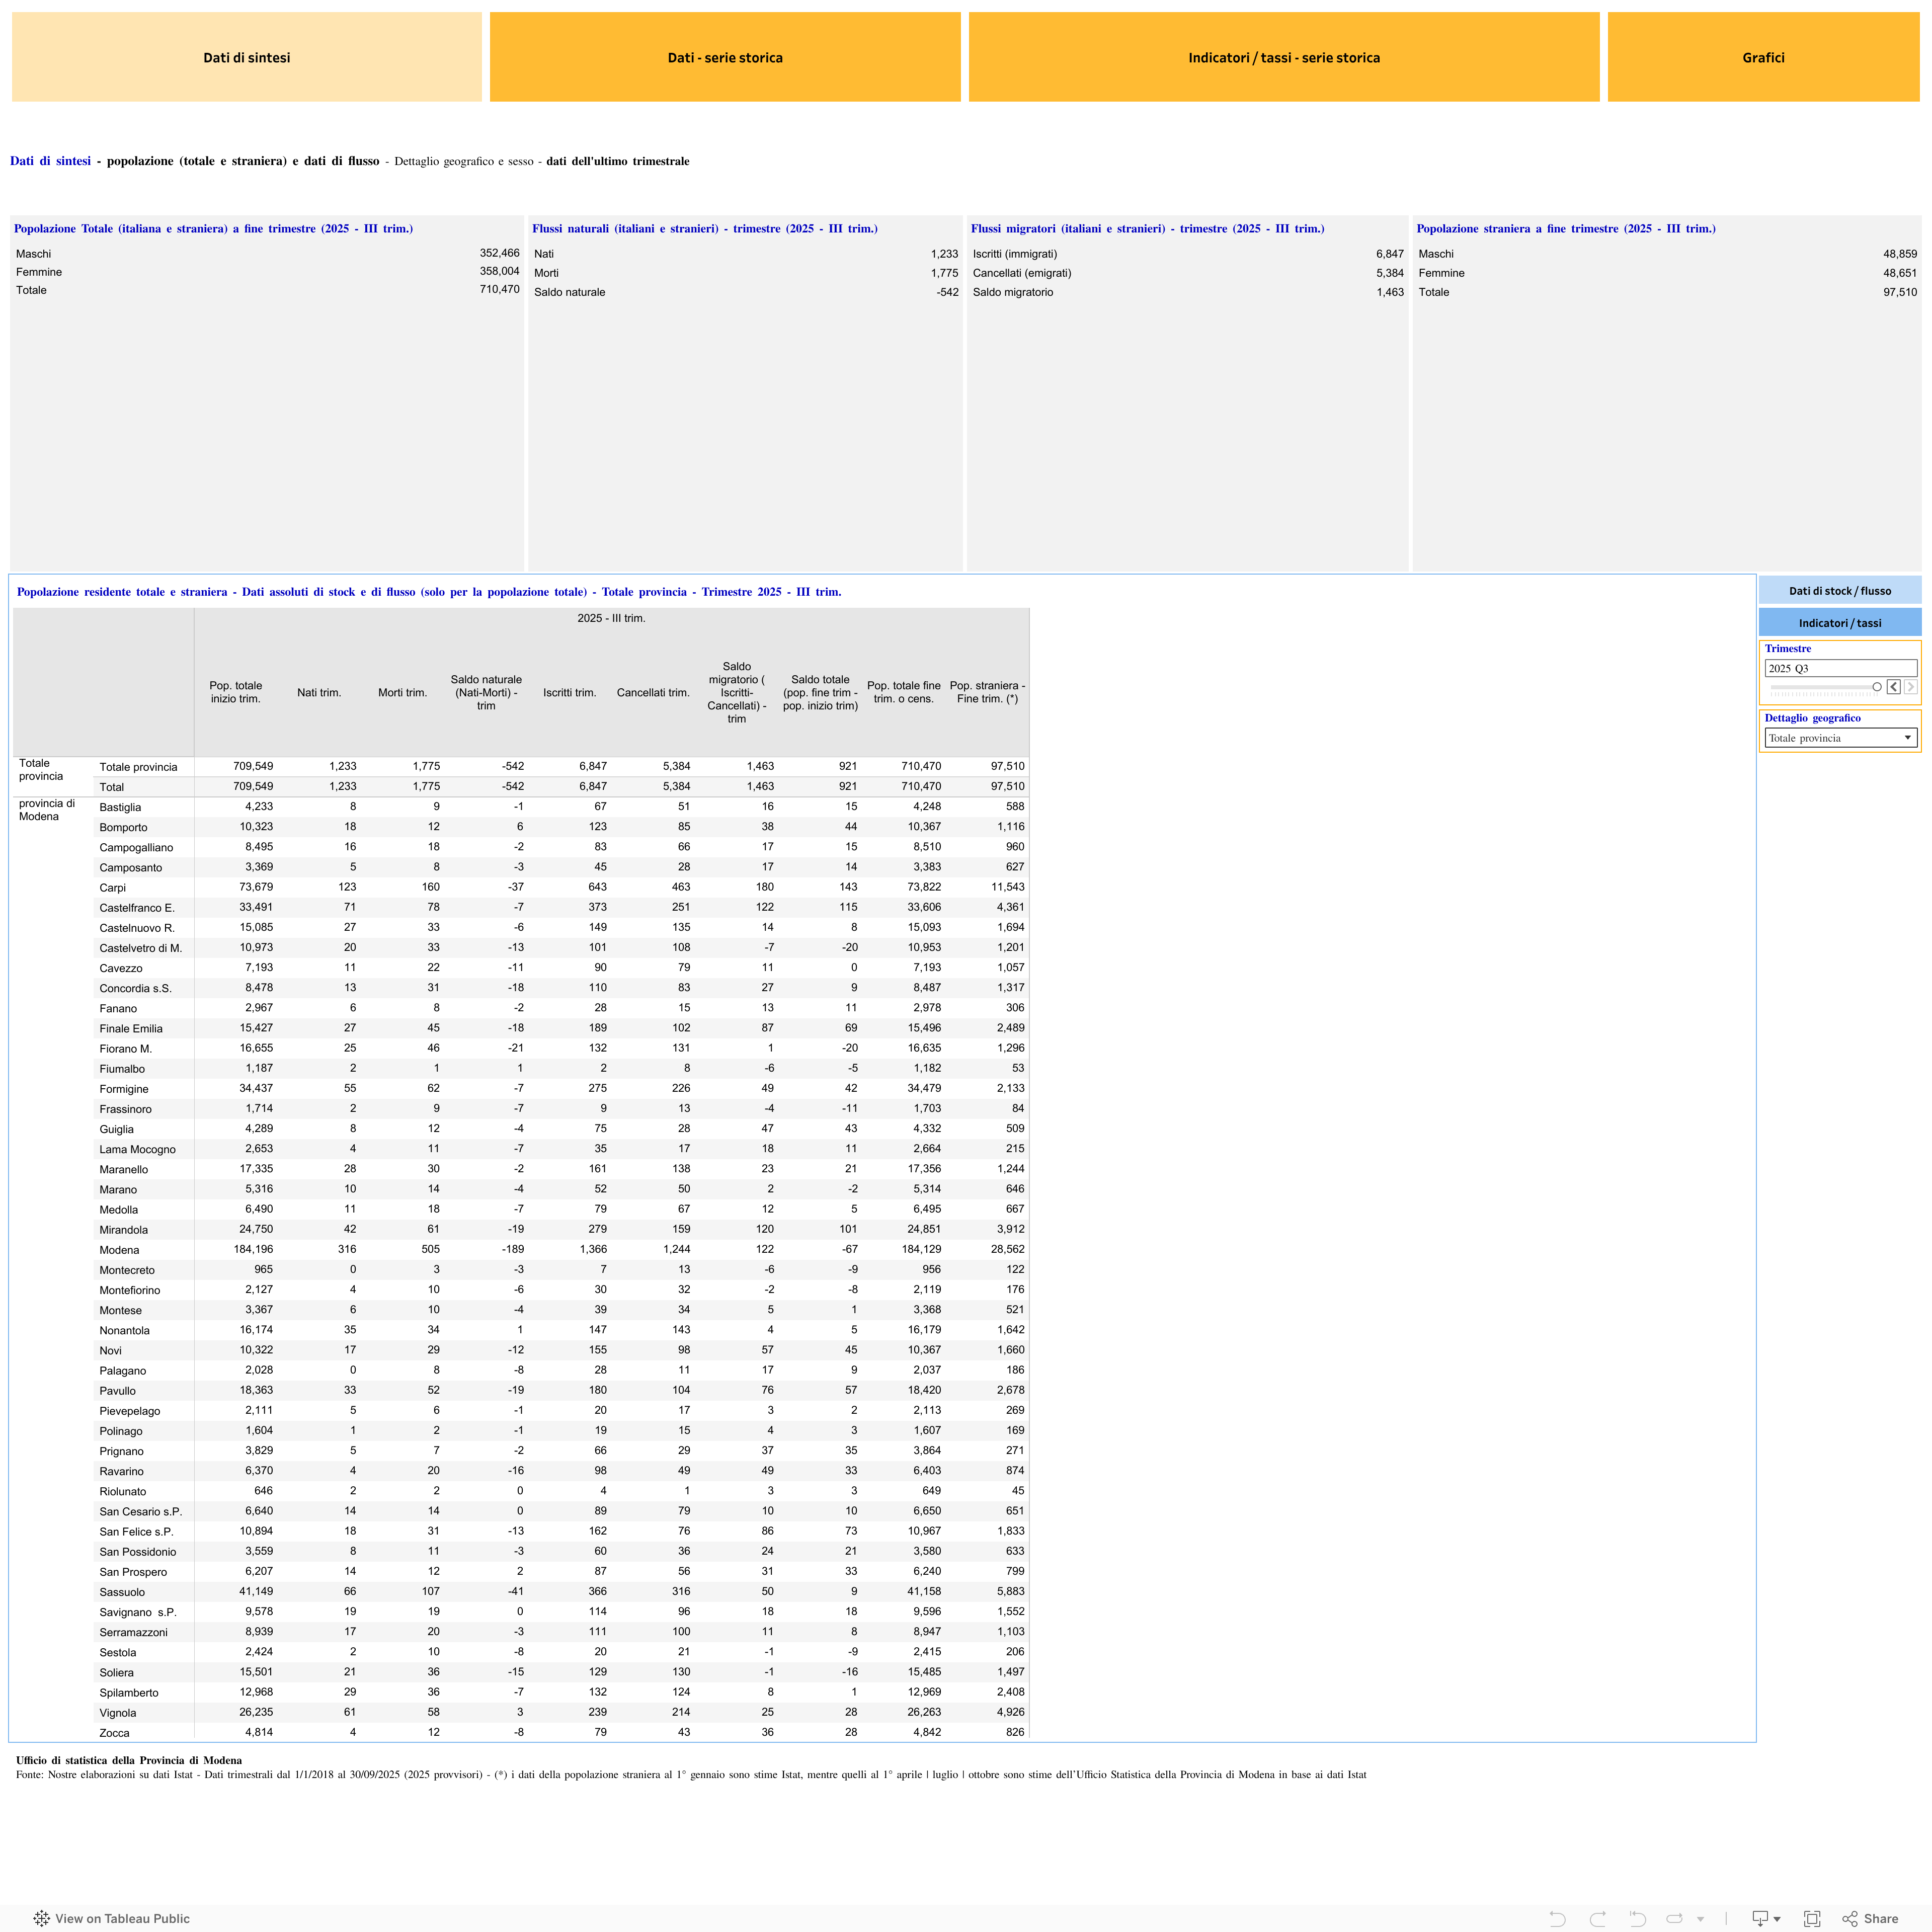This screenshot has height=1932, width=1932.
Task: Enter full screen mode
Action: point(1811,1918)
